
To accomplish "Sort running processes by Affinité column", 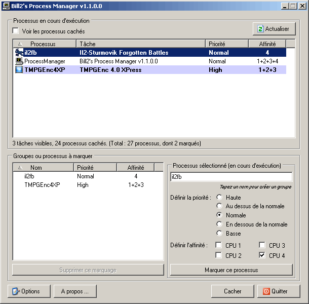I will tap(267, 44).
